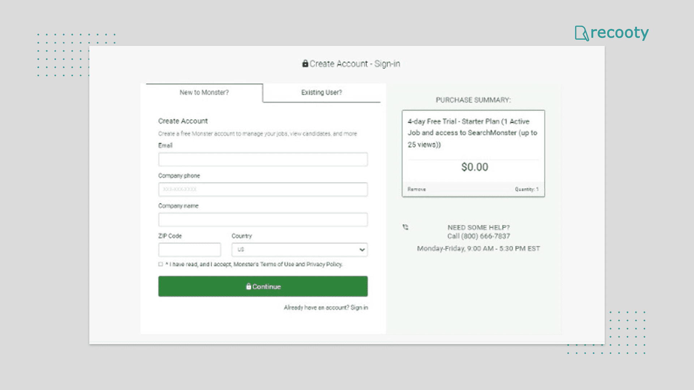Click the recooty logo icon

click(582, 33)
